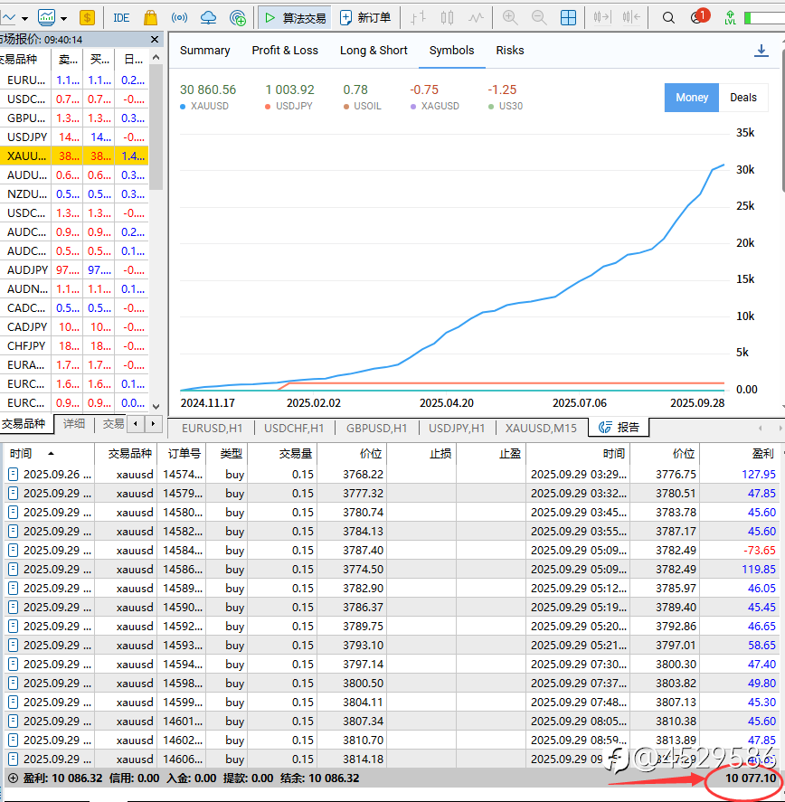
Task: Select the highlighted XAUU... symbol row
Action: 74,156
